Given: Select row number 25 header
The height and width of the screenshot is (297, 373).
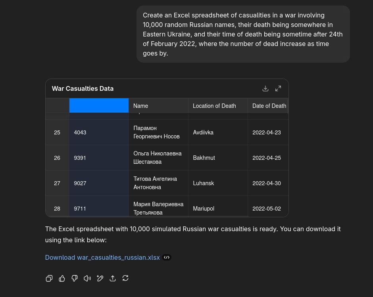Looking at the screenshot, I should 57,132.
